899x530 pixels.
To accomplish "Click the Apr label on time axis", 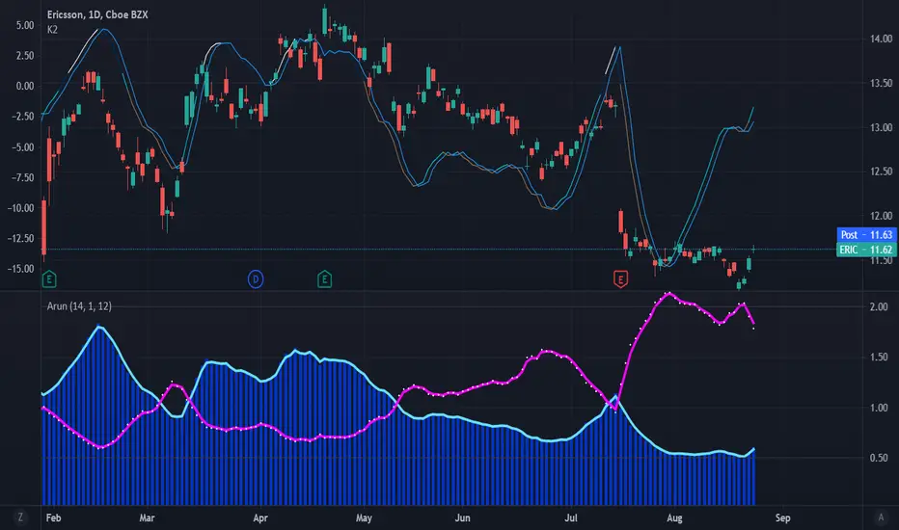I will pyautogui.click(x=260, y=518).
